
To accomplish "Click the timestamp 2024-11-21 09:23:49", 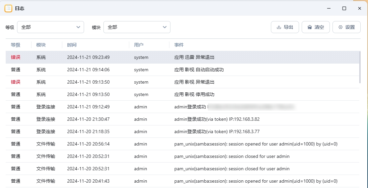I will click(x=88, y=57).
